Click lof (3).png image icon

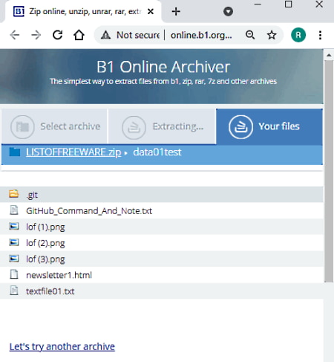(14, 259)
